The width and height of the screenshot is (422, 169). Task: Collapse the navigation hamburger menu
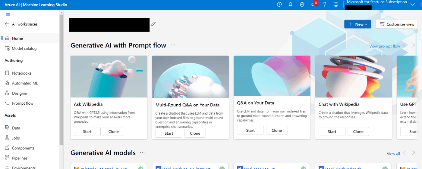[8, 14]
